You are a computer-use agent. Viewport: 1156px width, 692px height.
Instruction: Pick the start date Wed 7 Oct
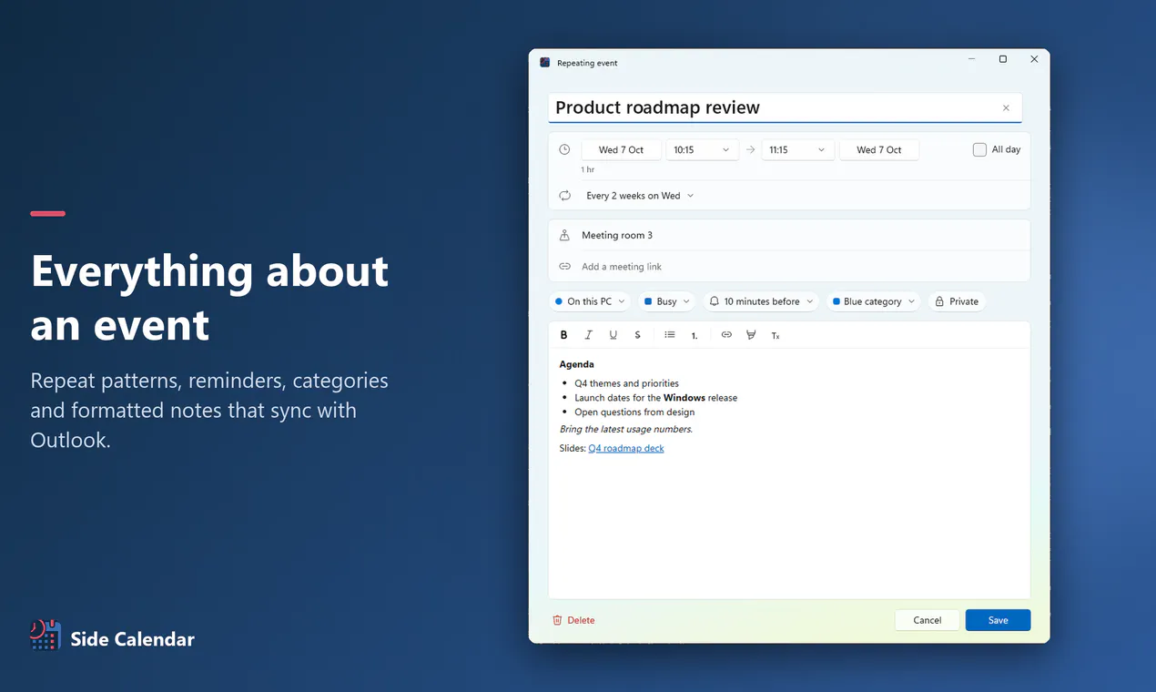(x=621, y=149)
